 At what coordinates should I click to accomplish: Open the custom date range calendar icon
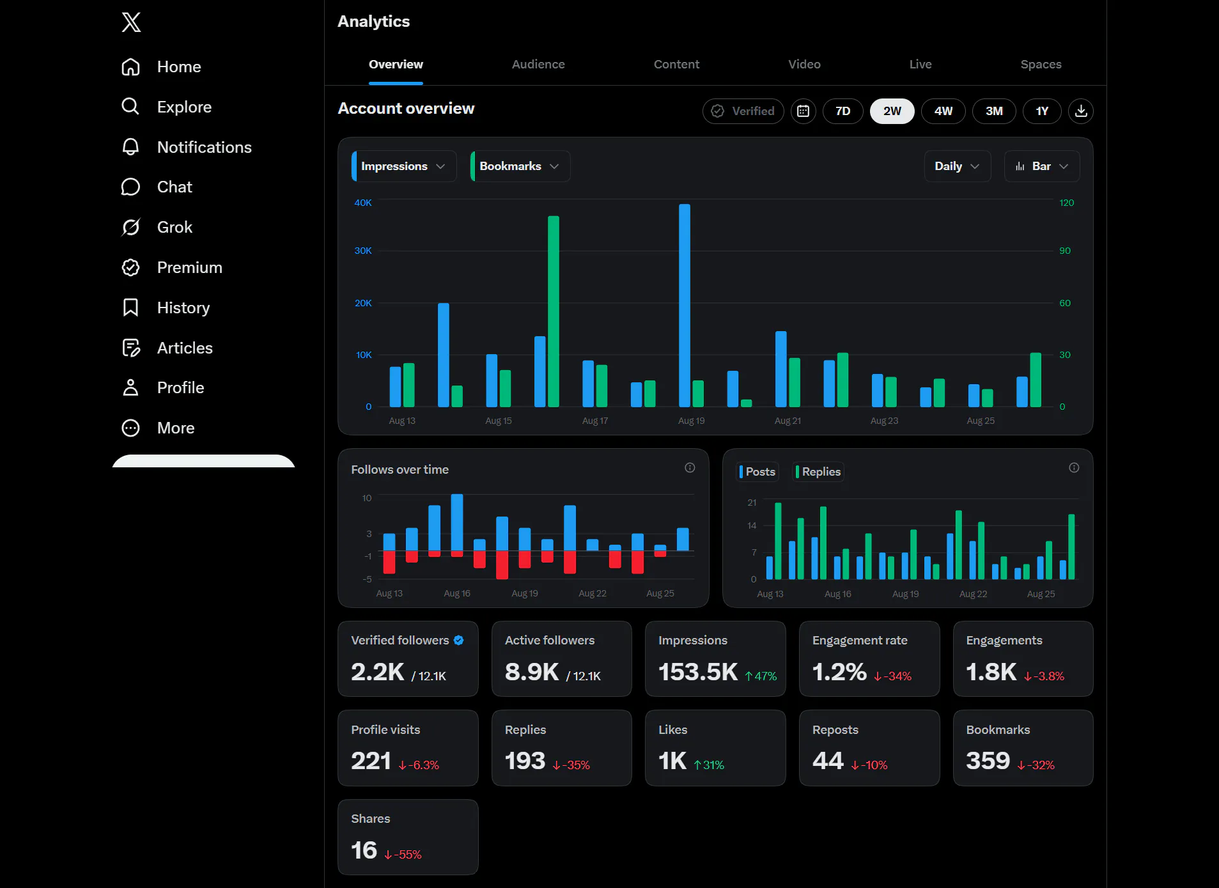803,111
